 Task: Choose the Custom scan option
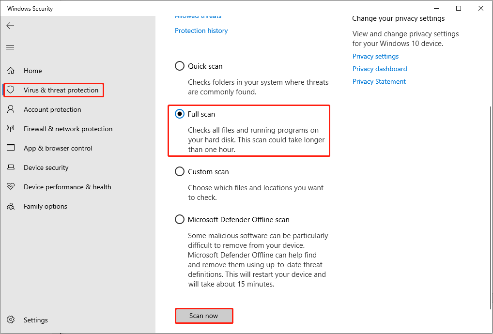point(180,171)
